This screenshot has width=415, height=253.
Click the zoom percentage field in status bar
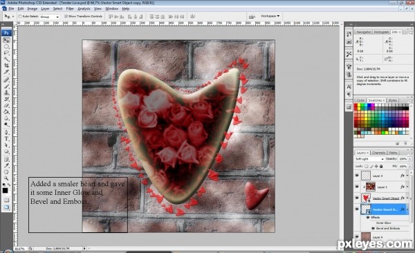21,248
